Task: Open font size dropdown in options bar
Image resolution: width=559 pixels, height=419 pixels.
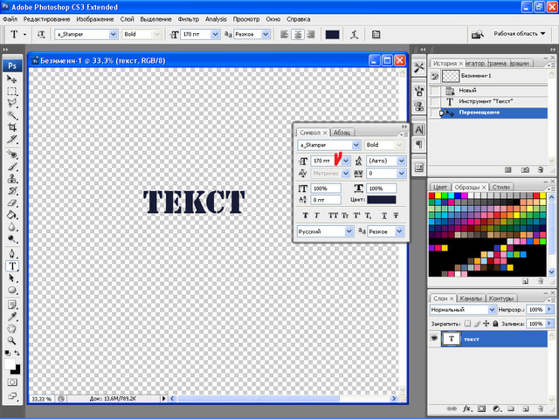Action: (x=216, y=34)
